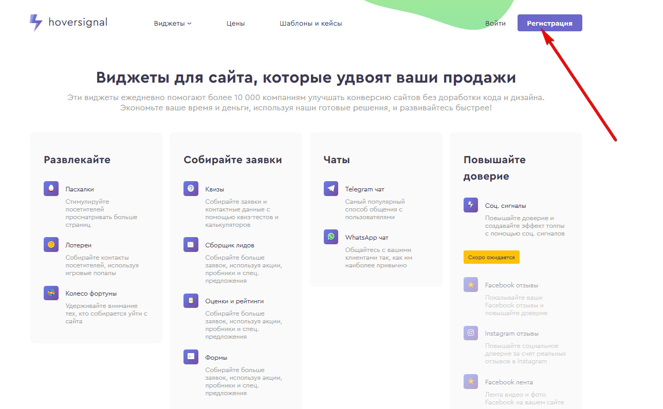
Task: Click description 'Самый популярный способ общения'
Action: [x=375, y=209]
